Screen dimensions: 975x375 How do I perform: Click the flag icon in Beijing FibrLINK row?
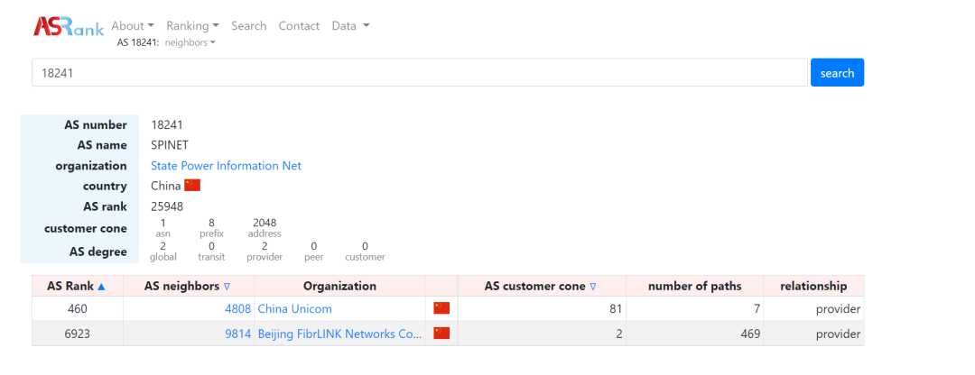[x=441, y=334]
